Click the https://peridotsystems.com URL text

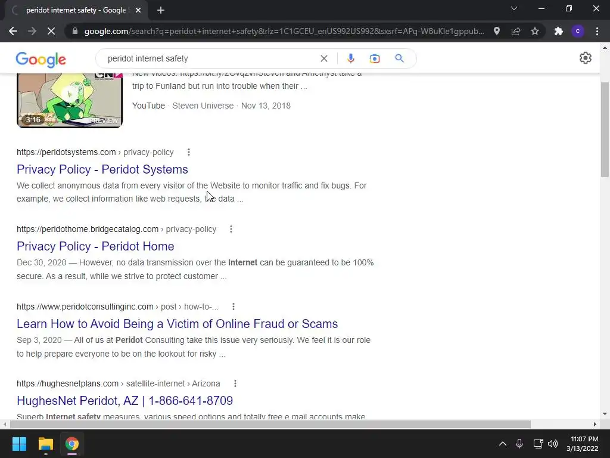(66, 152)
